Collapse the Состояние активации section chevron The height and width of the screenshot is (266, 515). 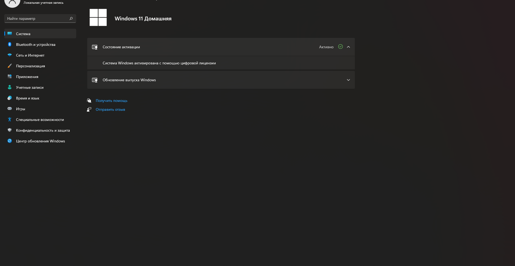(x=348, y=47)
